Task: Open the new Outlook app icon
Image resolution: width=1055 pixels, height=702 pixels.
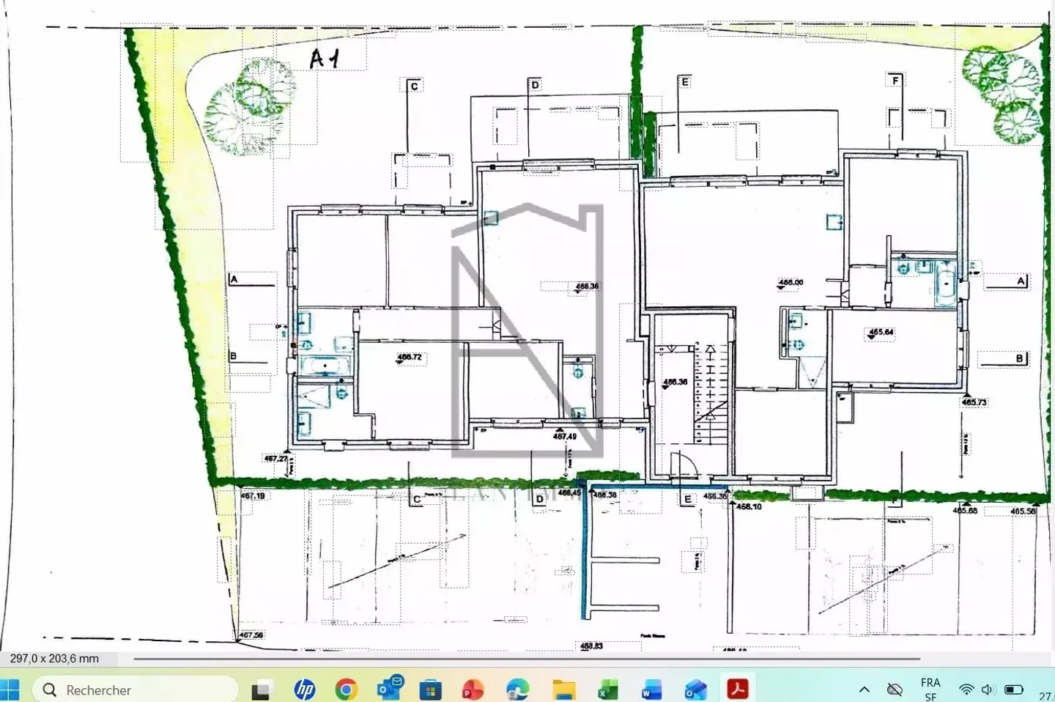Action: pos(695,690)
